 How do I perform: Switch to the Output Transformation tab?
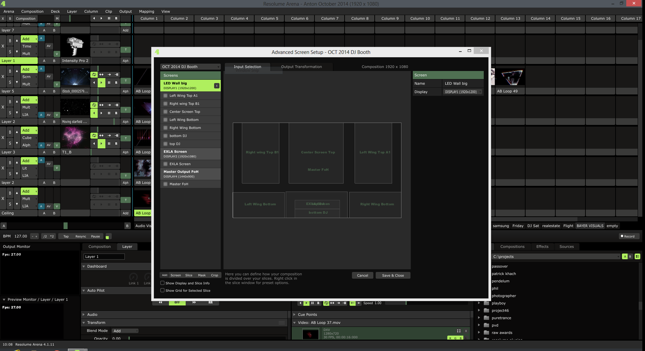coord(301,67)
